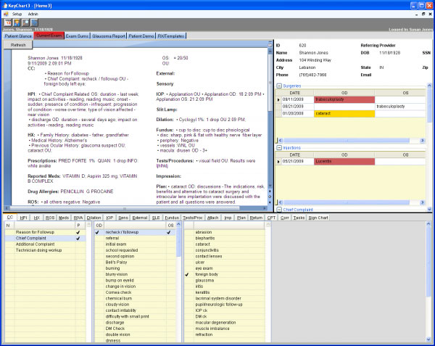Open the calendar schedule toolbar icon
The image size is (435, 346).
(8, 22)
